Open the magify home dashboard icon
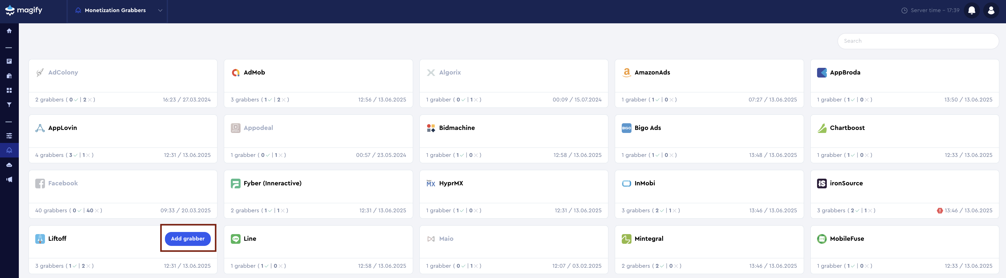The width and height of the screenshot is (1006, 278). pos(9,31)
